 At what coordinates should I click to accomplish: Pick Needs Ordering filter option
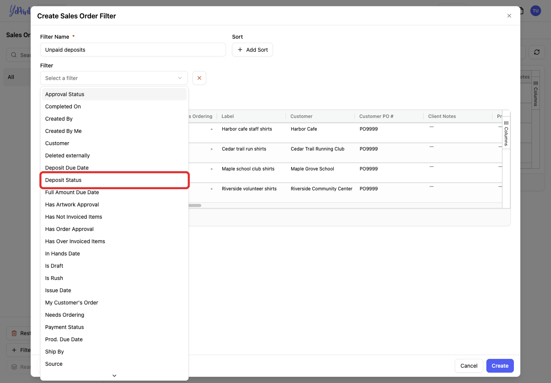coord(114,315)
